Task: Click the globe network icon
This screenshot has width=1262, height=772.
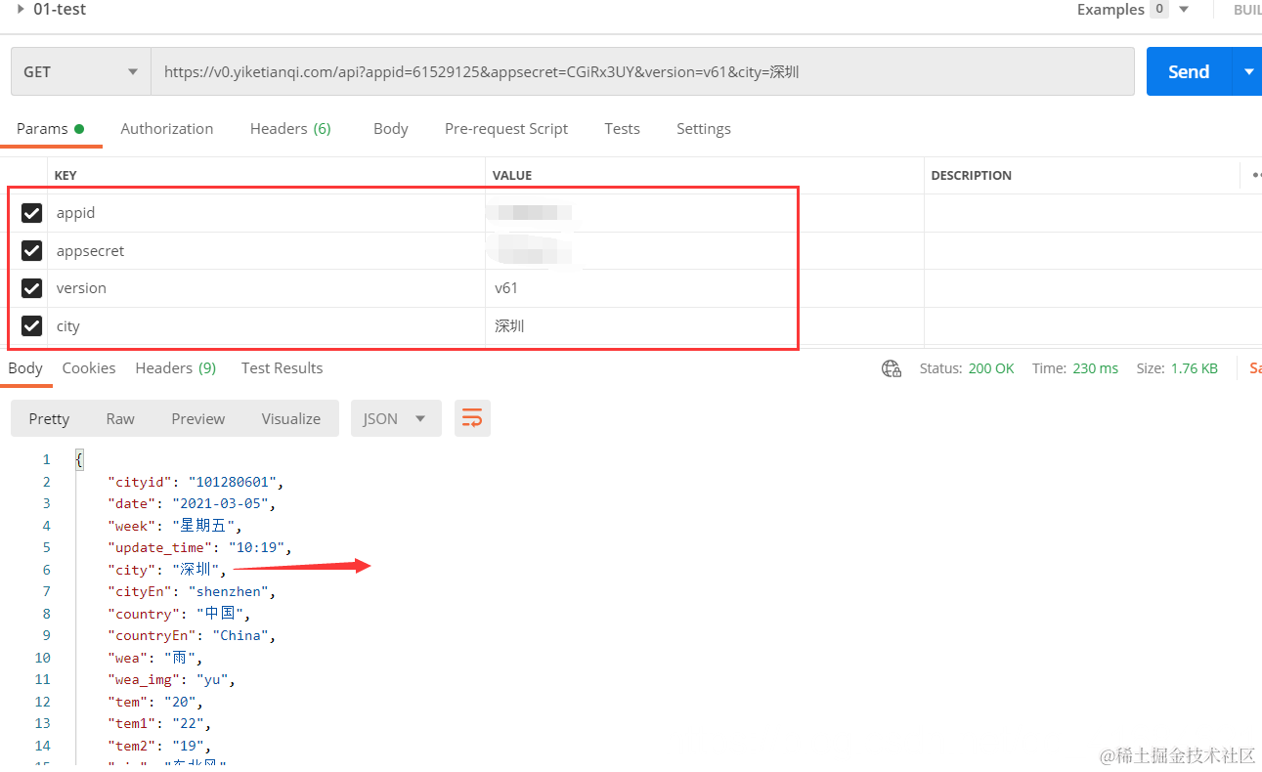Action: 891,368
